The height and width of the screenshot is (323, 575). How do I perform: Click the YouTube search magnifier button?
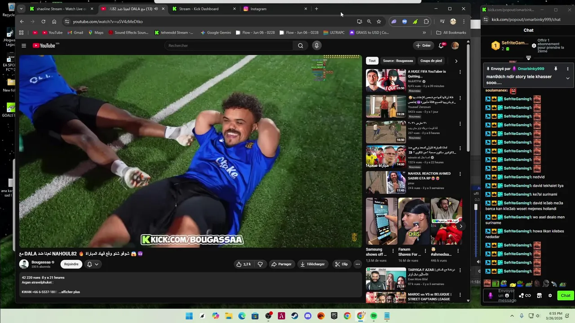(301, 45)
